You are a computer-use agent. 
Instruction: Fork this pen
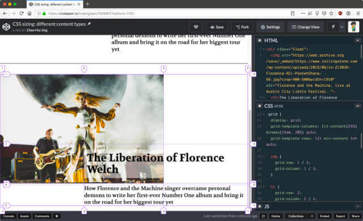point(242,27)
